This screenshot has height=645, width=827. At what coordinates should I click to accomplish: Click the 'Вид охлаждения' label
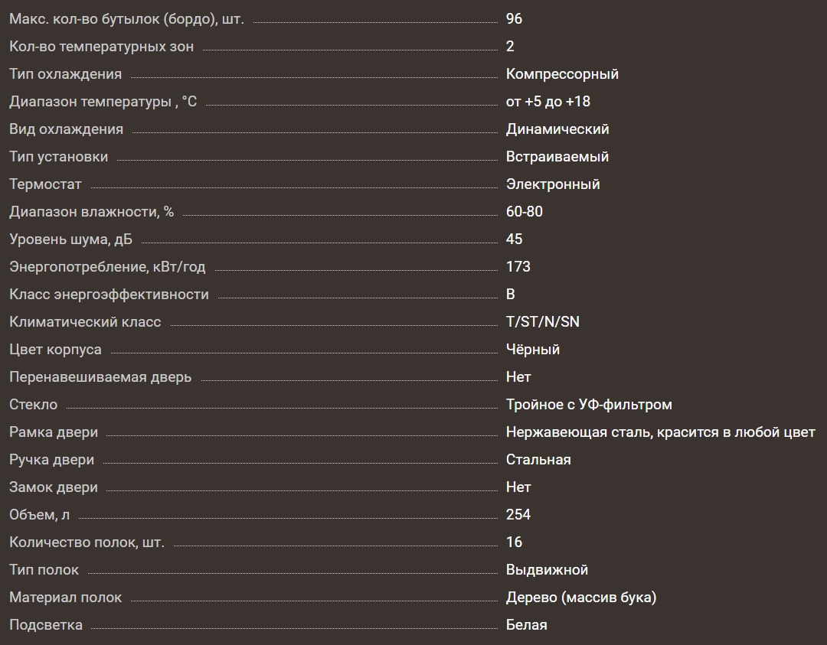[66, 129]
